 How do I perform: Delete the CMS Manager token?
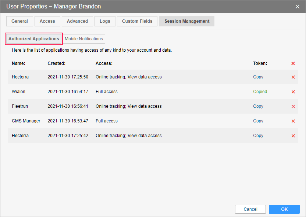[x=293, y=121]
